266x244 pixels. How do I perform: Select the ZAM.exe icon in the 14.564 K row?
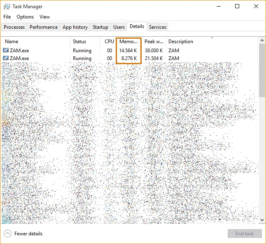6,50
